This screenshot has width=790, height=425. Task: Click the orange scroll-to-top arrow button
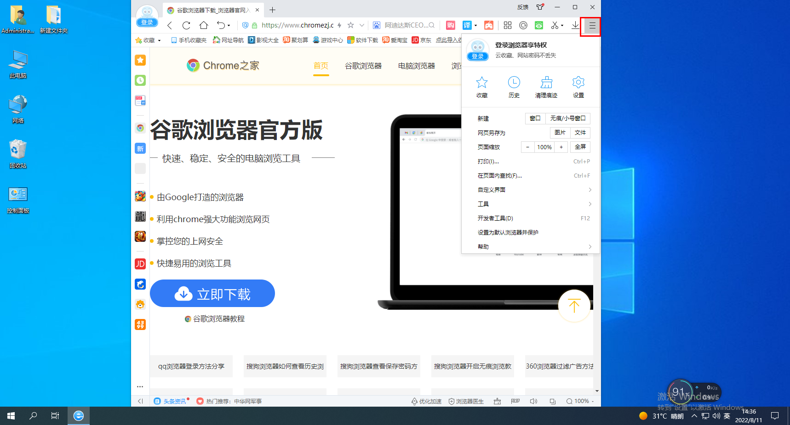pyautogui.click(x=574, y=306)
